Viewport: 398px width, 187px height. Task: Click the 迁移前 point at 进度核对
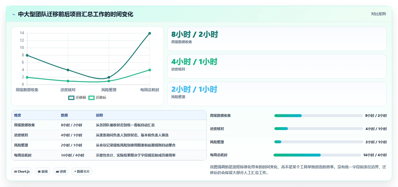tap(68, 70)
